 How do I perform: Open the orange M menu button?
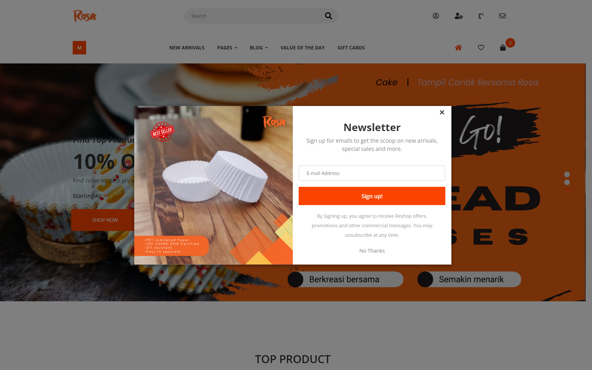(79, 48)
